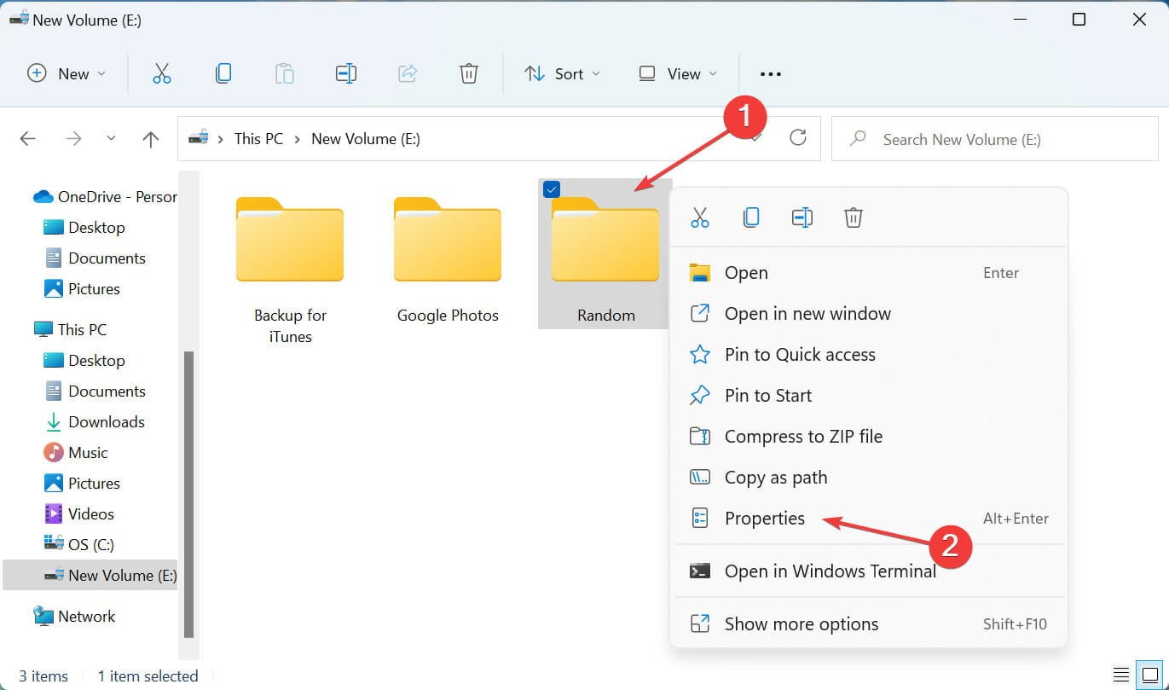Open the Sort dropdown menu
The height and width of the screenshot is (690, 1169).
point(562,74)
